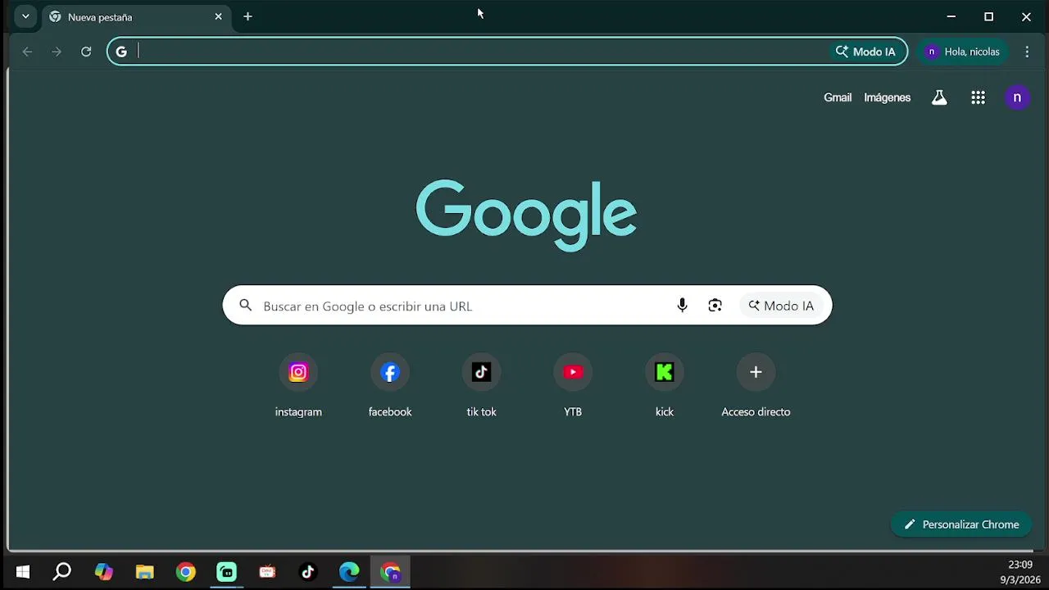The height and width of the screenshot is (590, 1049).
Task: Switch to the active Chrome profile window in the taskbar
Action: coord(391,572)
